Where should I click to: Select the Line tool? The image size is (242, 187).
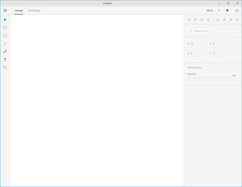coord(5,44)
